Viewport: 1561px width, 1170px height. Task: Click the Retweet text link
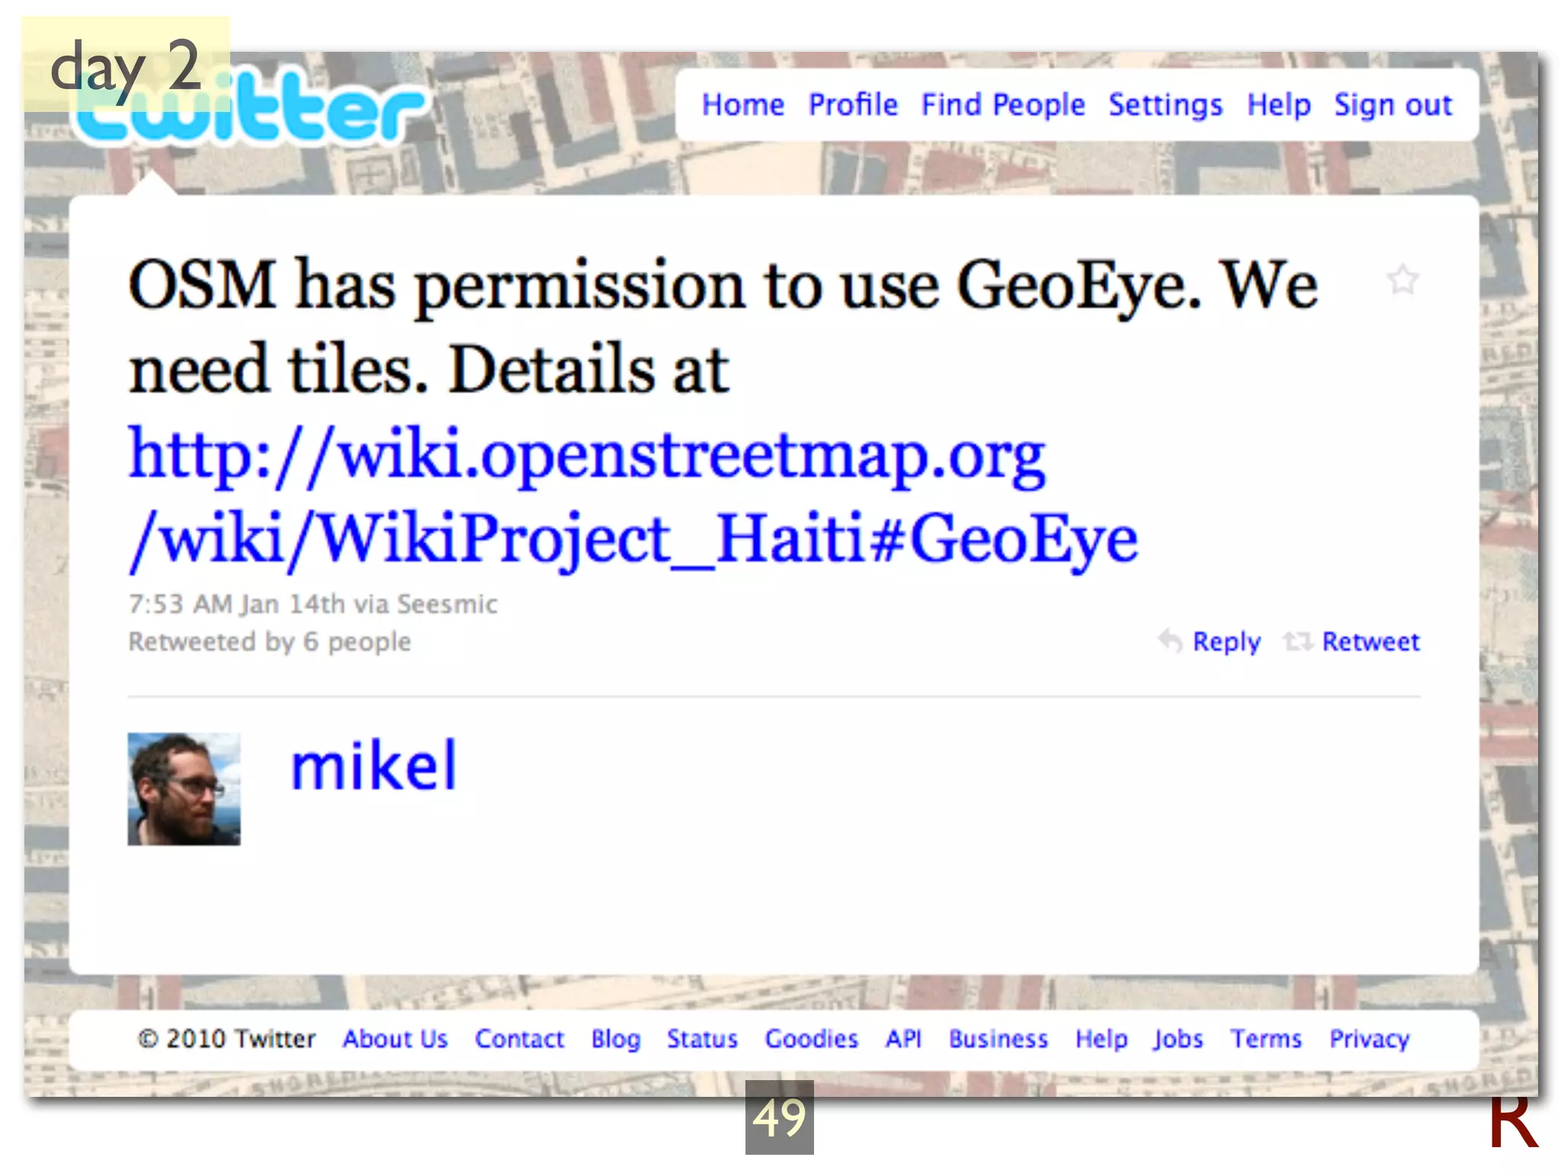tap(1370, 641)
